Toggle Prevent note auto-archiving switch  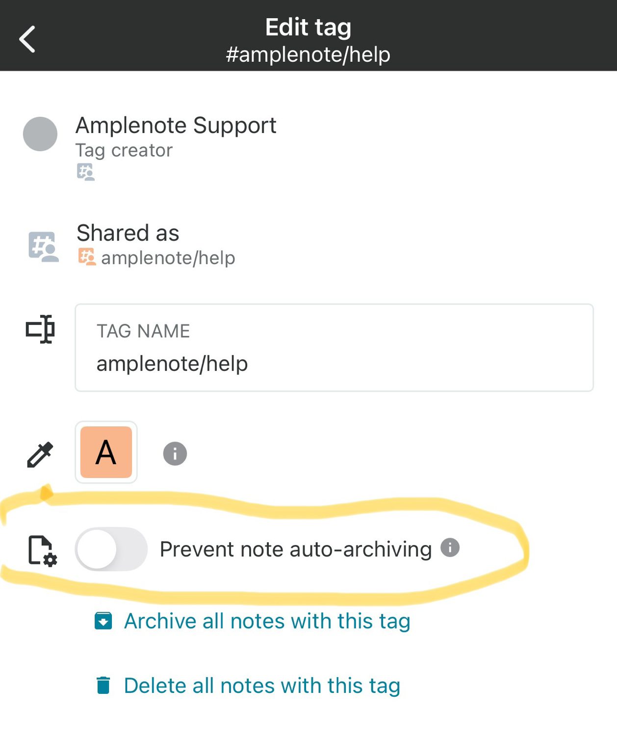tap(111, 549)
